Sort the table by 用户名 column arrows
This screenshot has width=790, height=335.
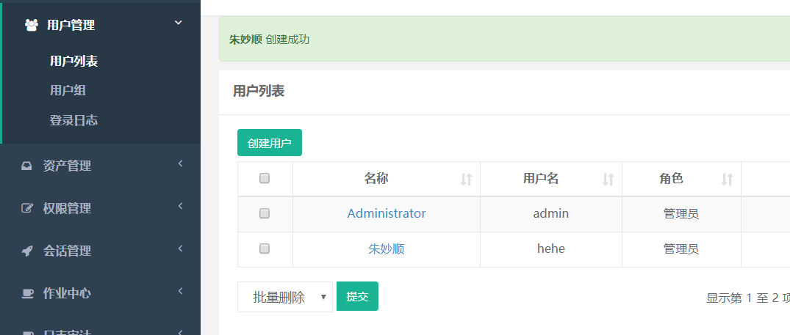[608, 179]
